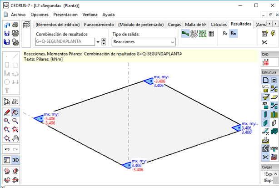The image size is (279, 188).
Task: Click the Estructura panel header
Action: coord(268,72)
